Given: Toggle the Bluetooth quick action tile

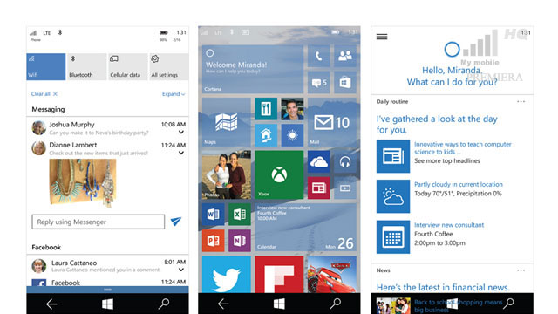Looking at the screenshot, I should (x=87, y=66).
